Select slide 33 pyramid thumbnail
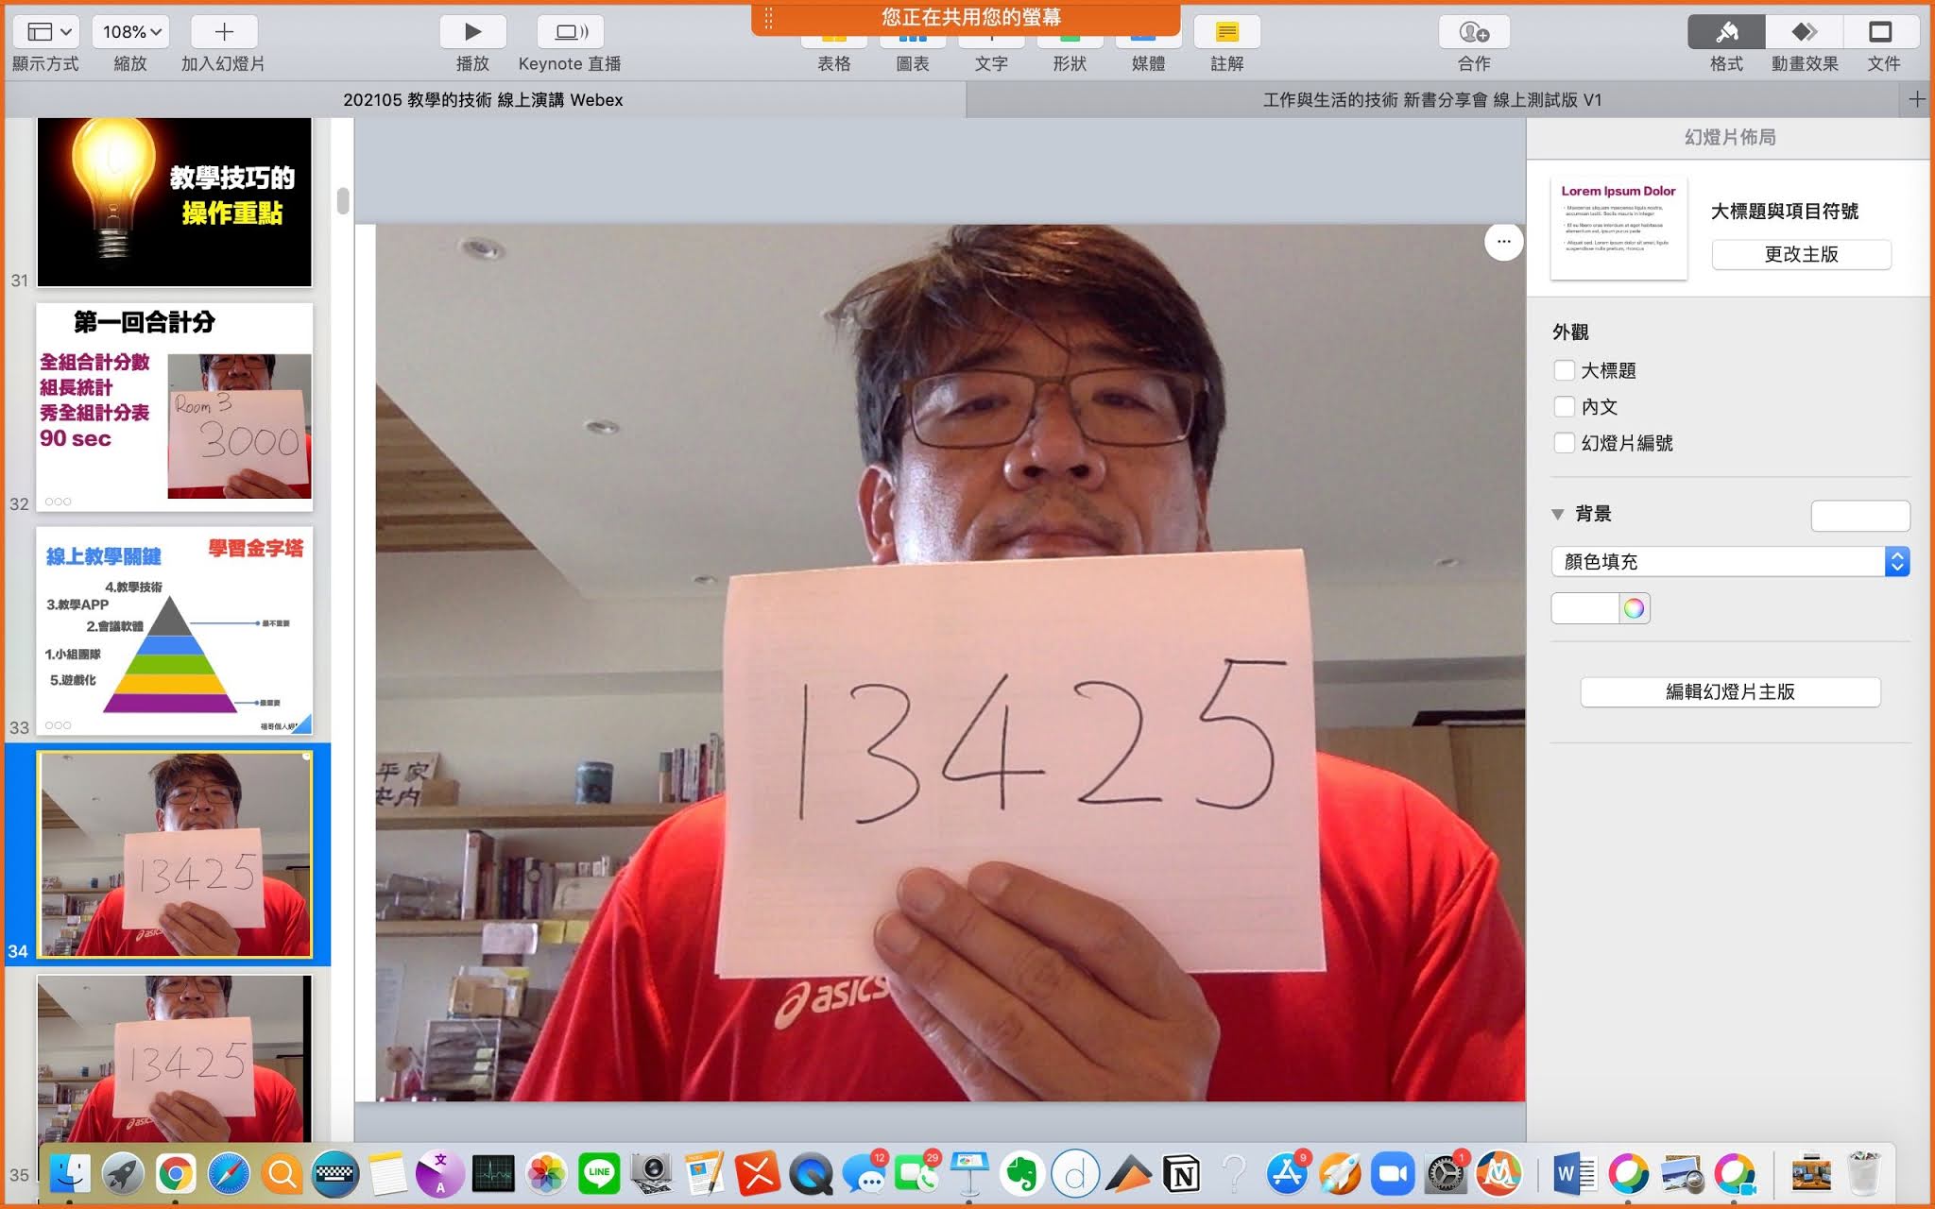 175,631
